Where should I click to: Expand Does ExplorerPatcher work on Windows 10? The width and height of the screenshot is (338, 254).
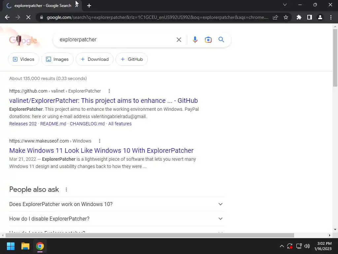117,204
